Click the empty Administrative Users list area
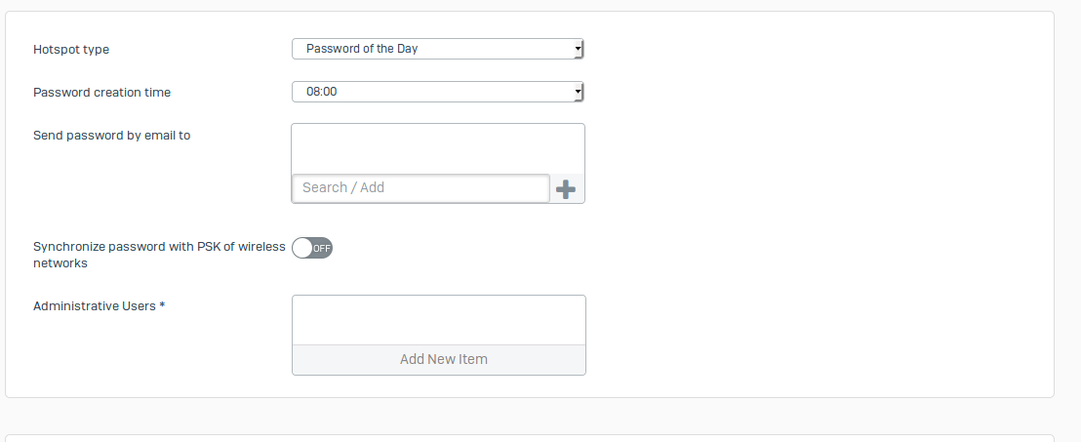Image resolution: width=1081 pixels, height=442 pixels. tap(439, 320)
